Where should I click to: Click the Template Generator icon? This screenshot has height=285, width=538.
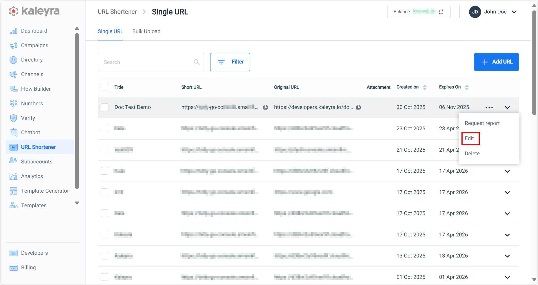pyautogui.click(x=14, y=191)
